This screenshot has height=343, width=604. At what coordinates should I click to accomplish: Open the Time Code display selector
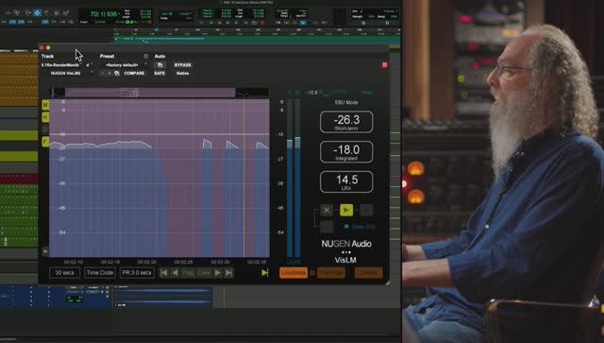(100, 272)
